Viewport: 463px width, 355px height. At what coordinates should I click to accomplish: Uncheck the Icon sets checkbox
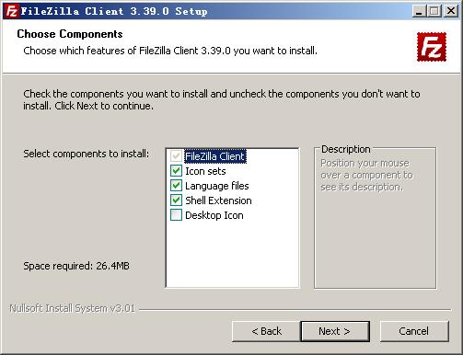(176, 171)
